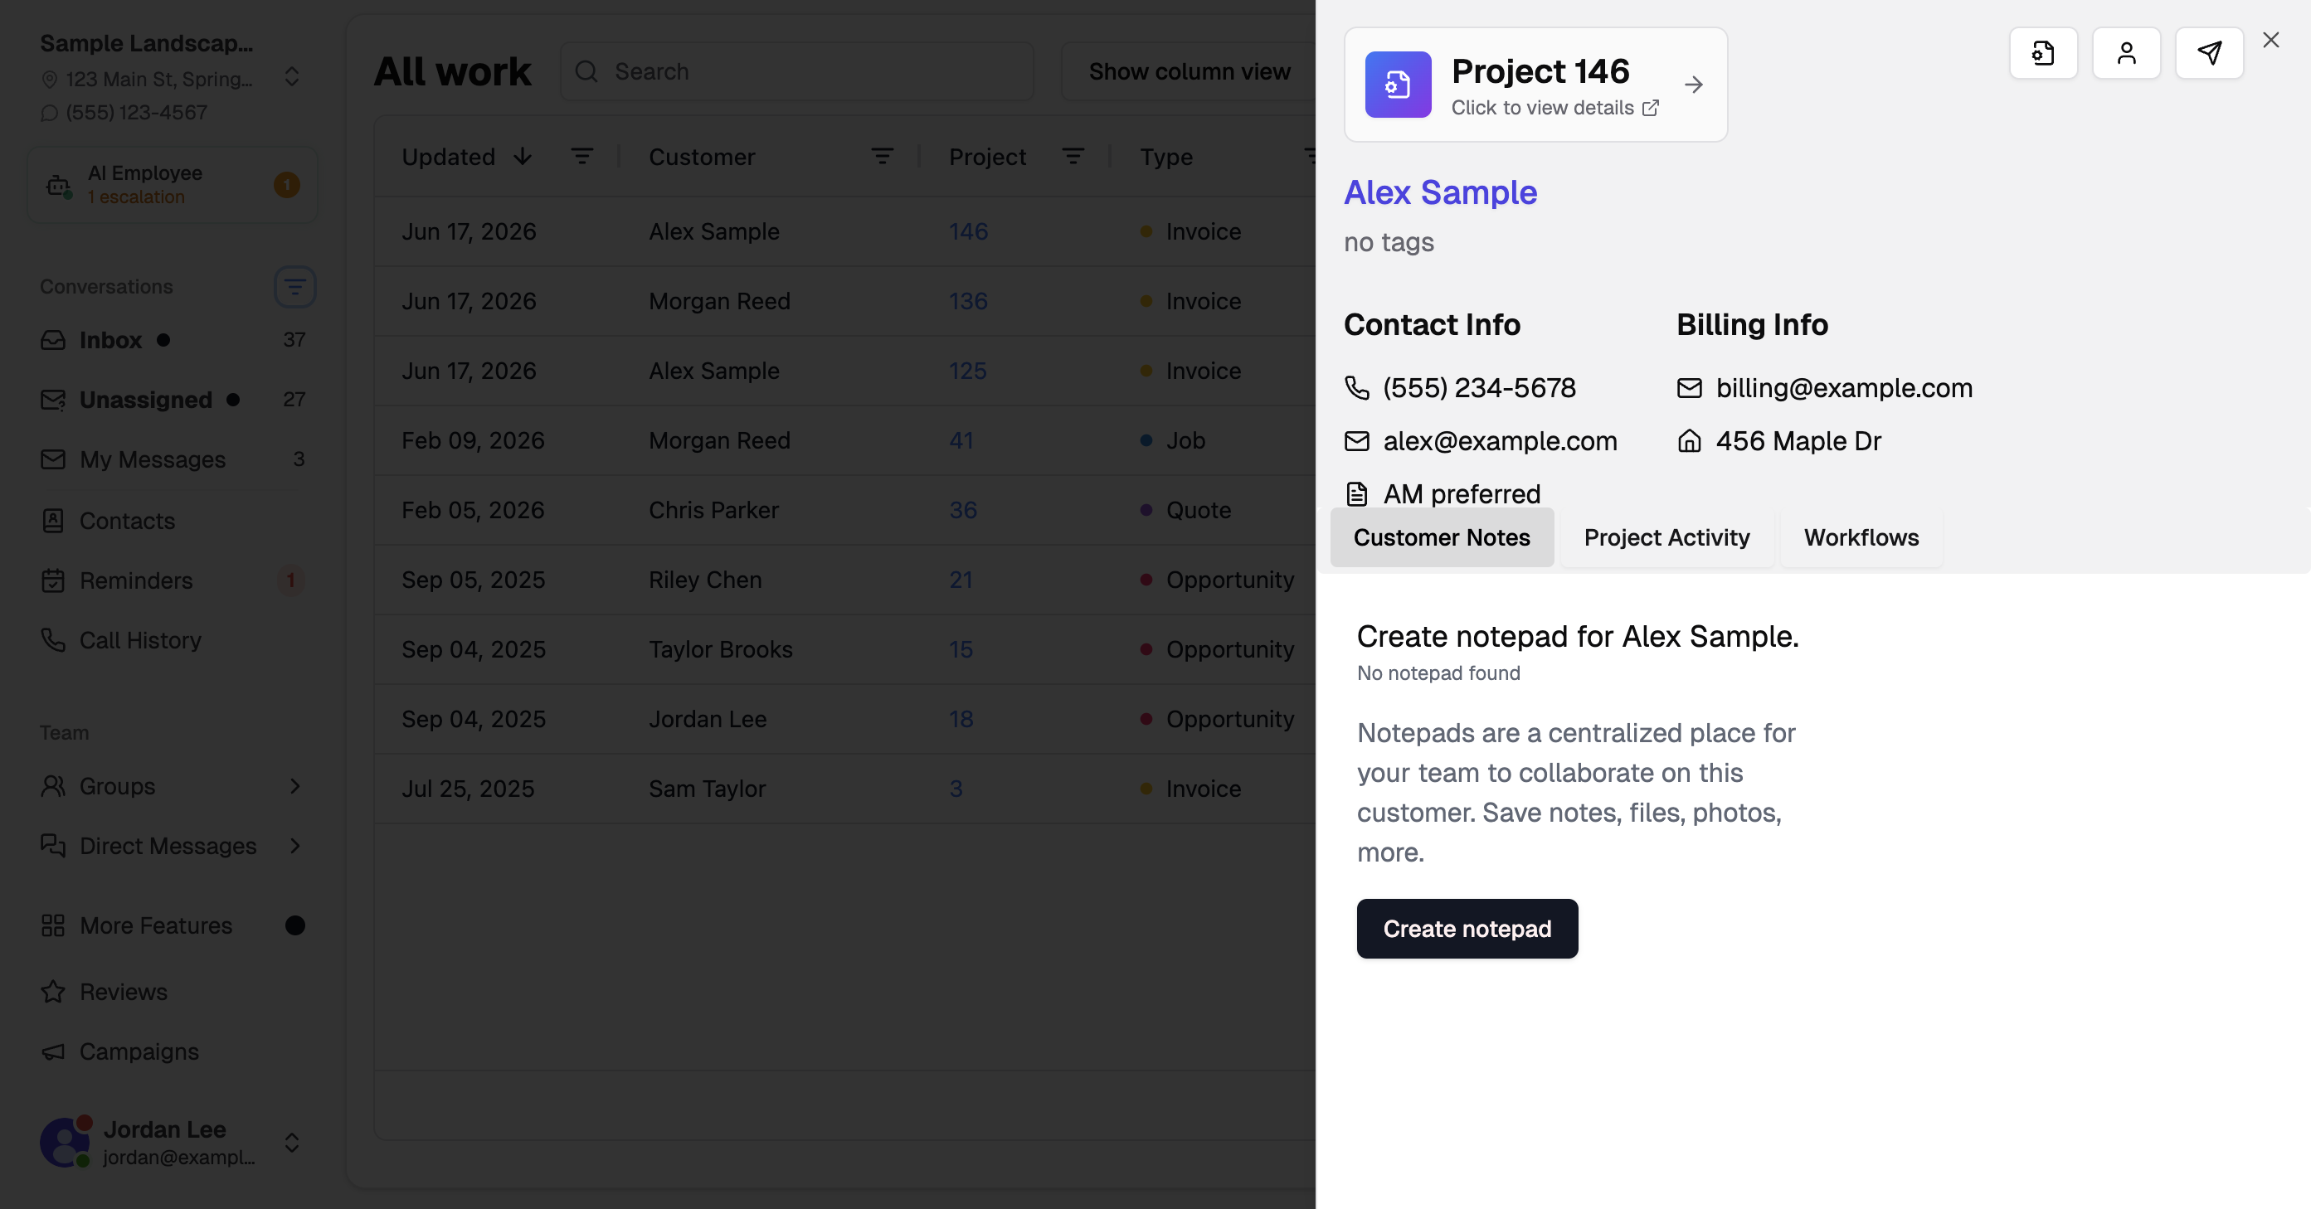
Task: Open the person profile icon button
Action: 2126,53
